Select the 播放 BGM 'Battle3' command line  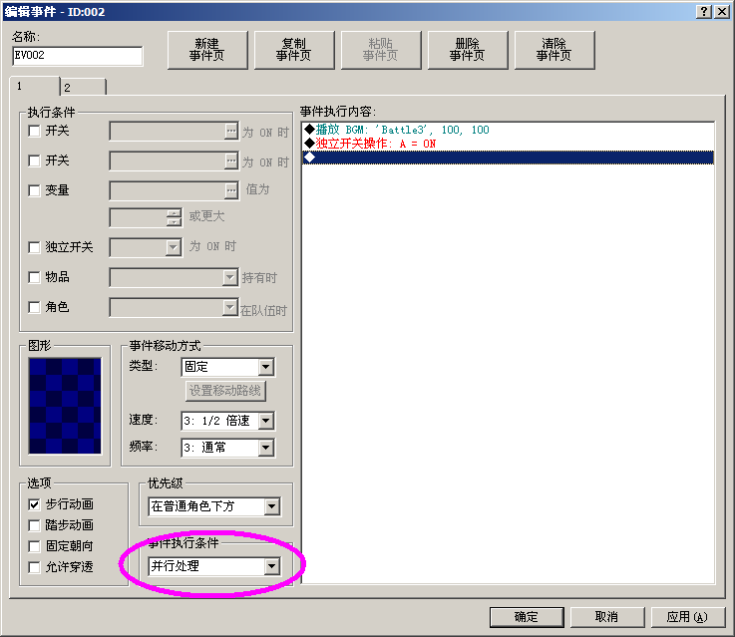click(509, 130)
